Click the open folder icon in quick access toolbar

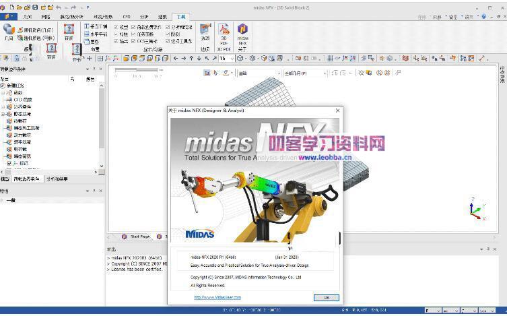pyautogui.click(x=20, y=7)
